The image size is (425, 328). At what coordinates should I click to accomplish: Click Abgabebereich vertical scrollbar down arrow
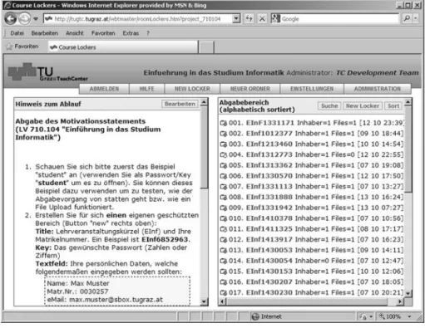[408, 293]
